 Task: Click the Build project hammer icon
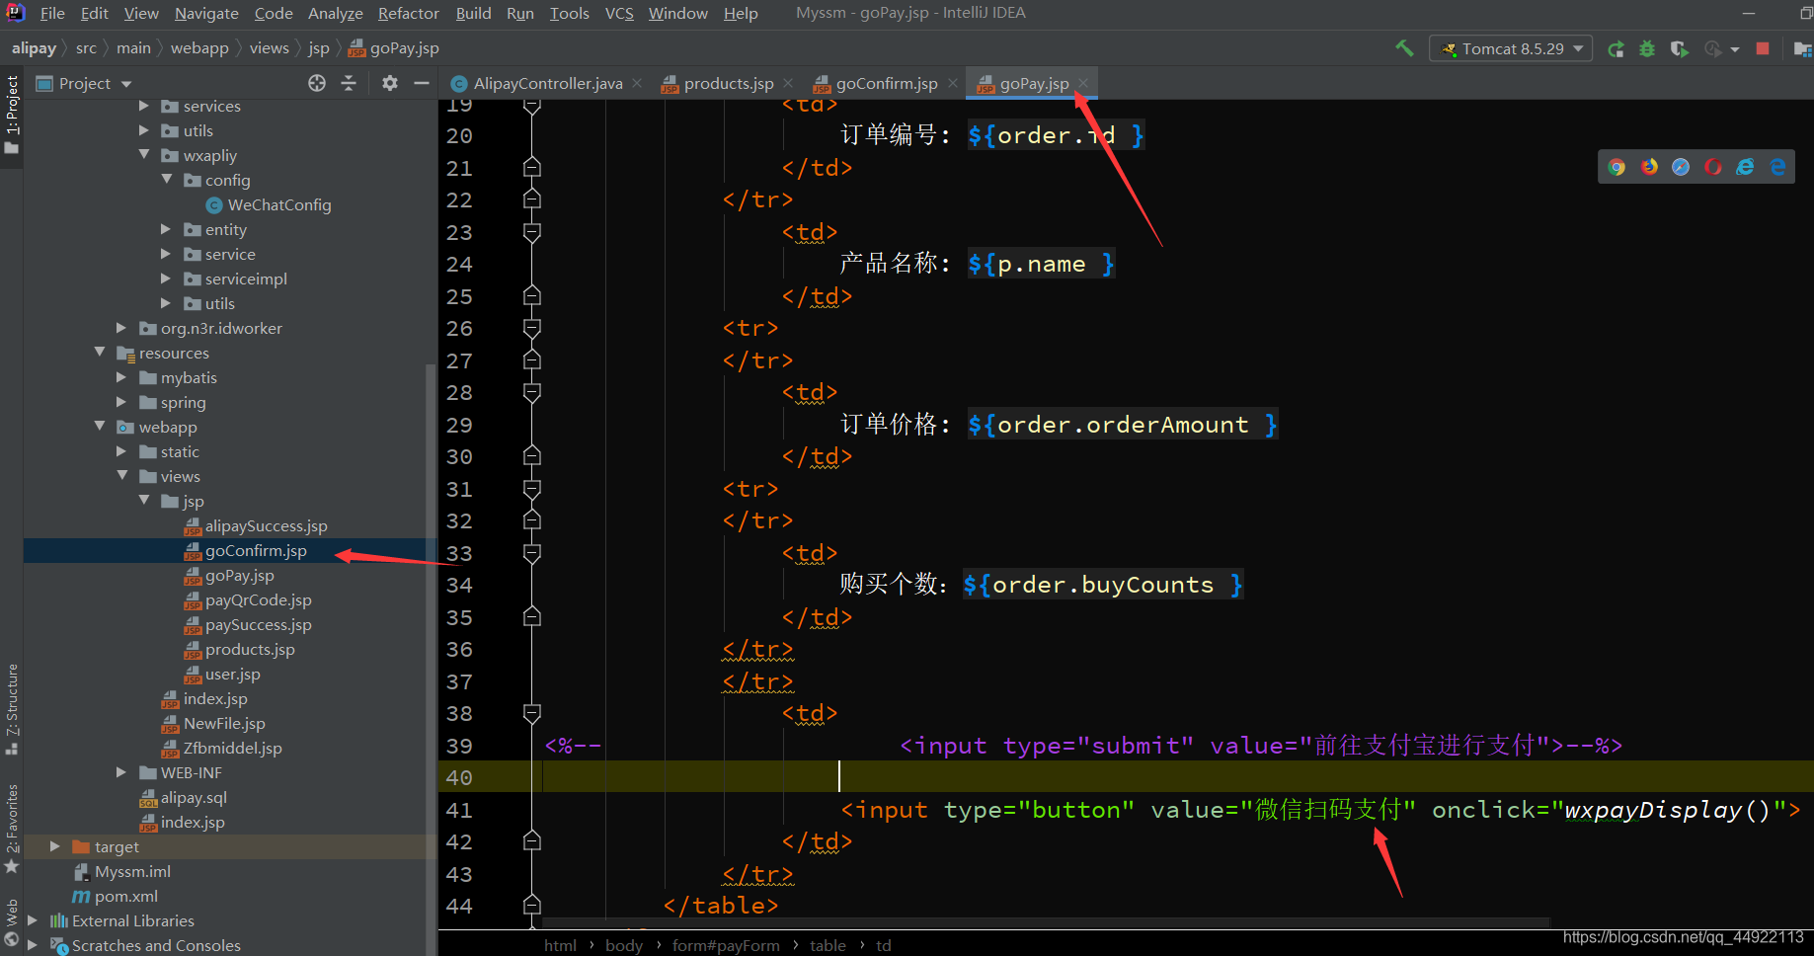[1404, 48]
